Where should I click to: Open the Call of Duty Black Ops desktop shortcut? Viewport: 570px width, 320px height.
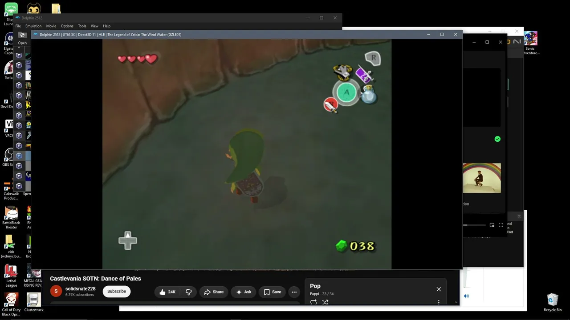11,304
